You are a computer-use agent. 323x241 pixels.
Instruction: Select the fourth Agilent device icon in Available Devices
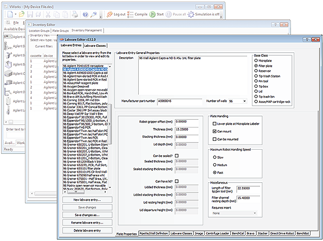tap(8, 65)
